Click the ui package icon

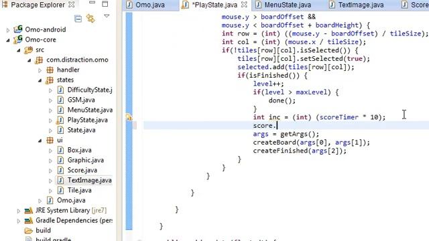pos(50,141)
